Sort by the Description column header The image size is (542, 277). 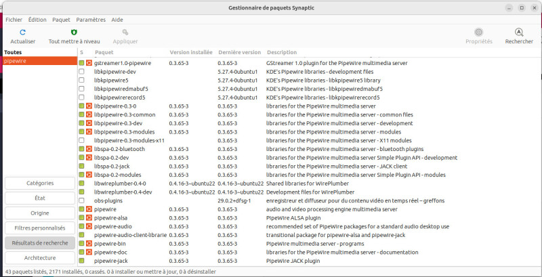coord(282,53)
